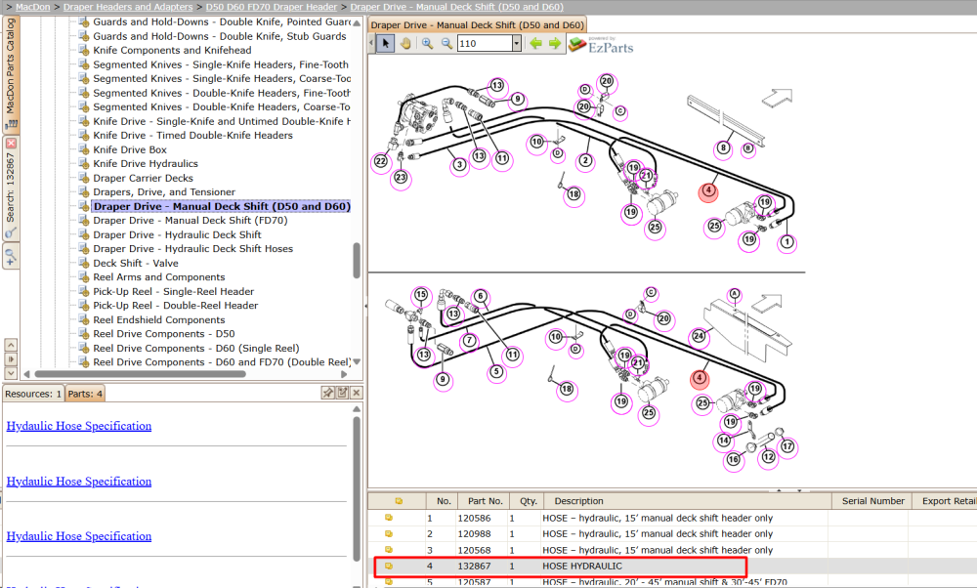
Task: Go to next diagram with right green arrow
Action: pyautogui.click(x=555, y=44)
